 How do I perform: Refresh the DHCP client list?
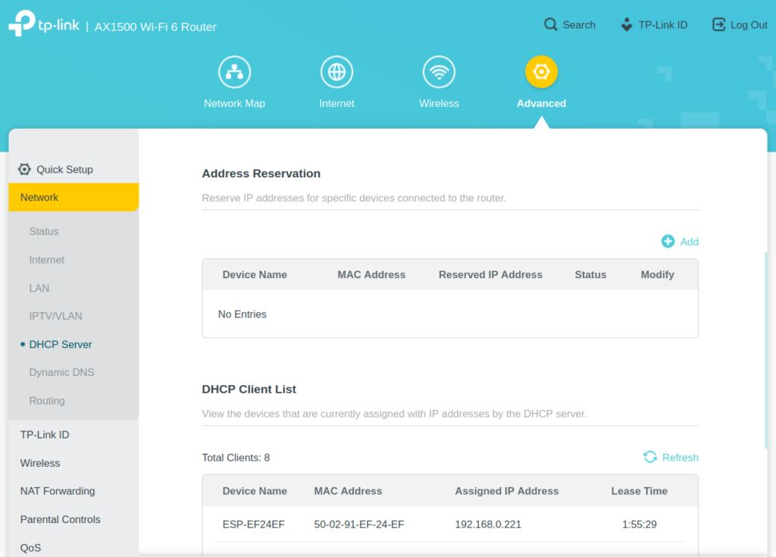coord(671,458)
